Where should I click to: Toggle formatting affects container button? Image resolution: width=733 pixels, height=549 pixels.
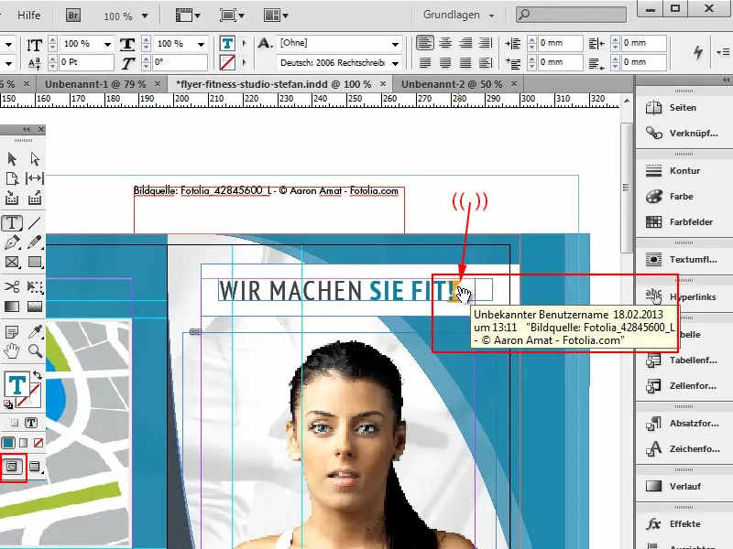pyautogui.click(x=15, y=423)
